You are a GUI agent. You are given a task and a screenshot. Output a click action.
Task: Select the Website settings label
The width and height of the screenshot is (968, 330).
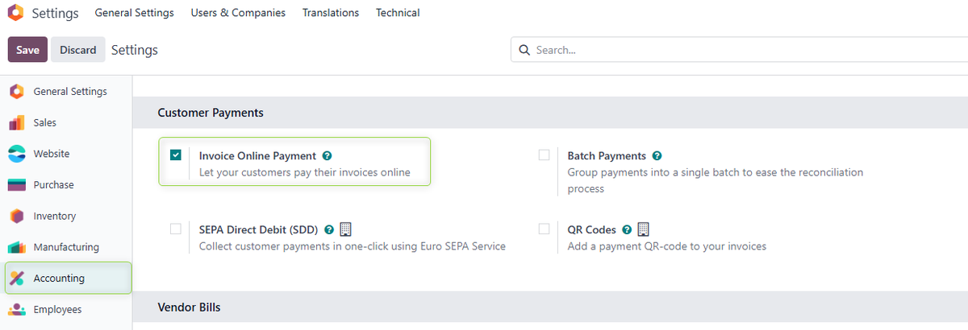pos(52,154)
